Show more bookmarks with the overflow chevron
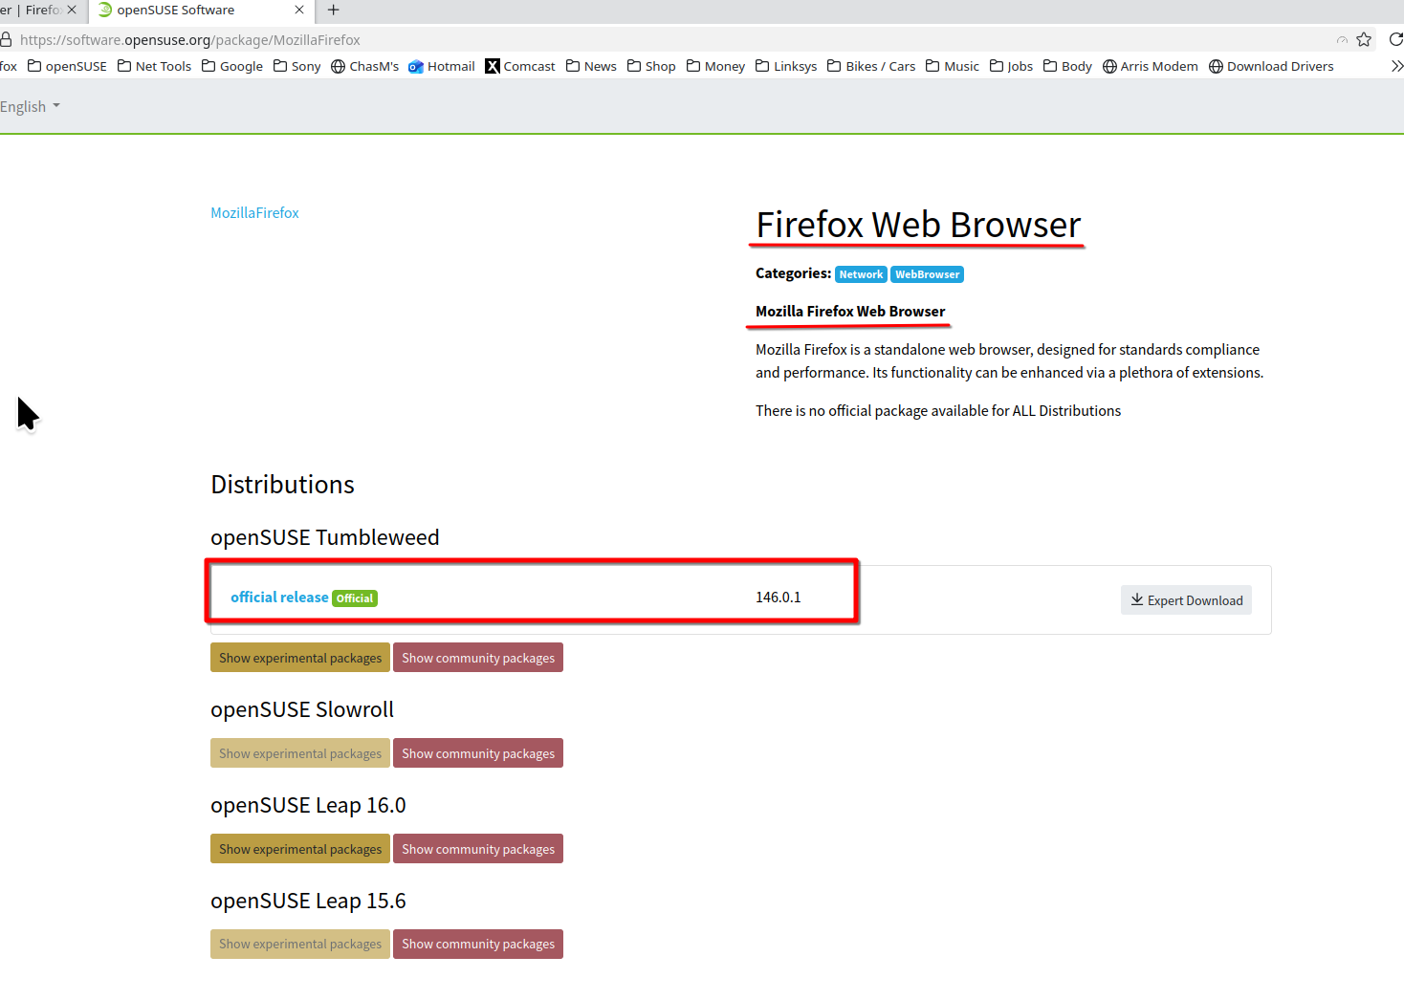Image resolution: width=1404 pixels, height=1000 pixels. pos(1396,66)
